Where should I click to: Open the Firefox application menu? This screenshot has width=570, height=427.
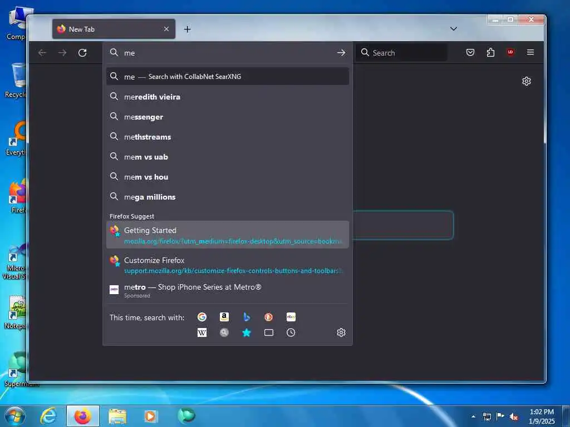[530, 52]
